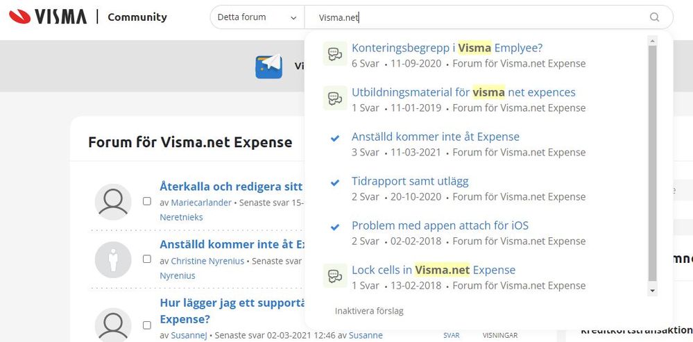Open author Christine Nyrenius profile link
Image resolution: width=693 pixels, height=342 pixels.
[x=207, y=261]
